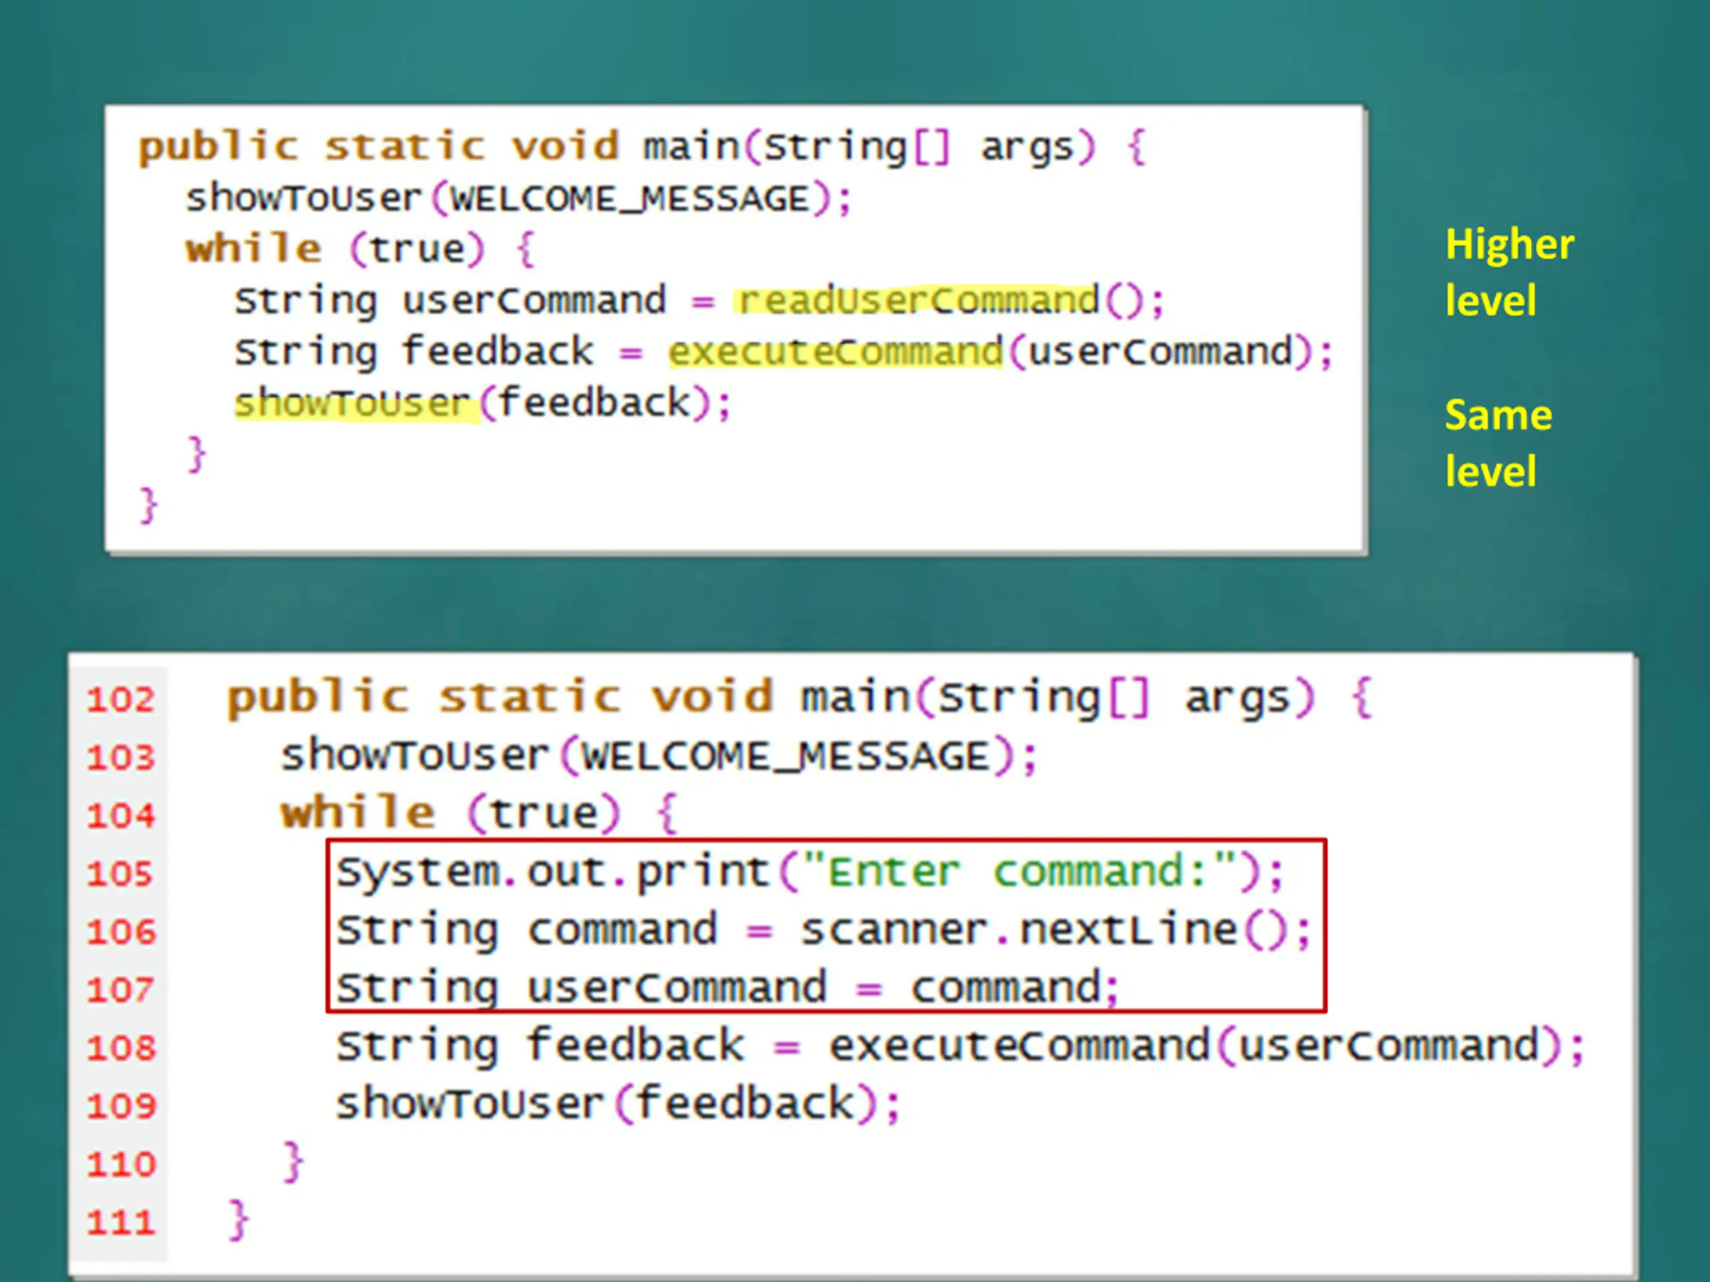Click line number 108

coord(121,1048)
